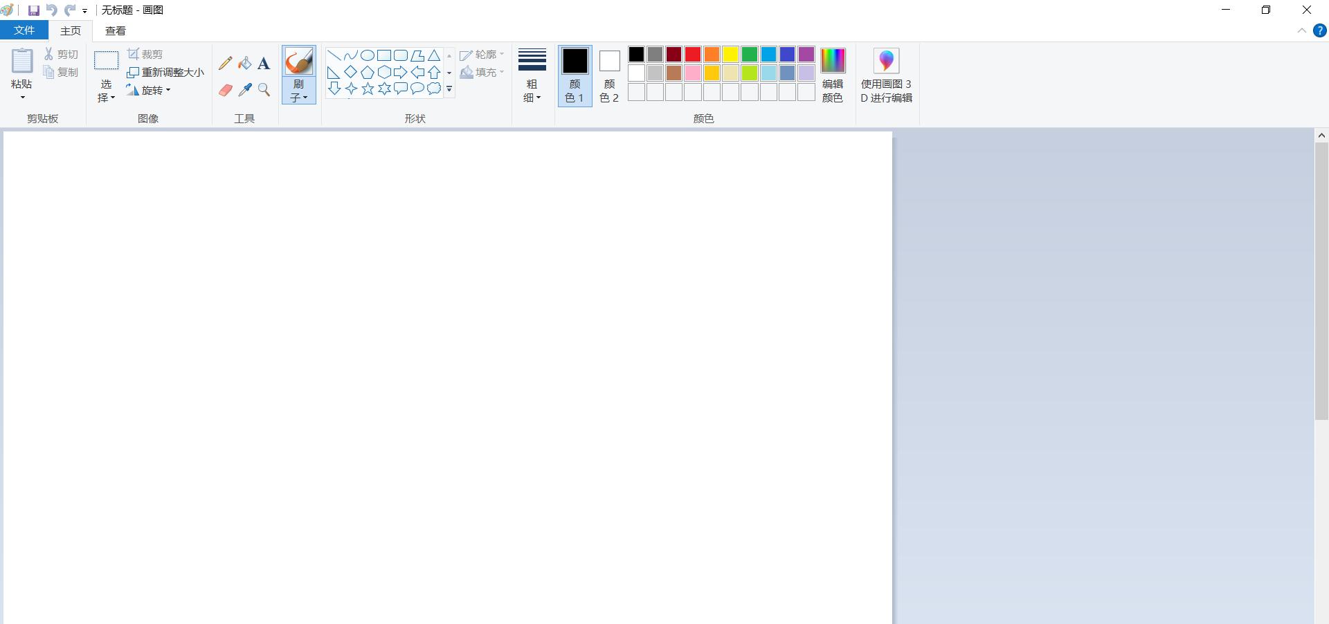Select the Fill with color tool
This screenshot has width=1329, height=624.
coord(244,63)
